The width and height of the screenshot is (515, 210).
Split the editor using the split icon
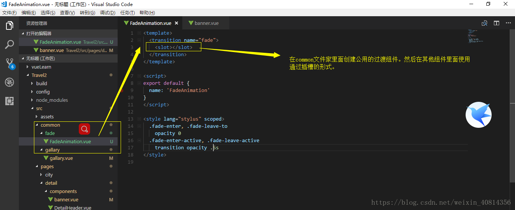[x=497, y=23]
